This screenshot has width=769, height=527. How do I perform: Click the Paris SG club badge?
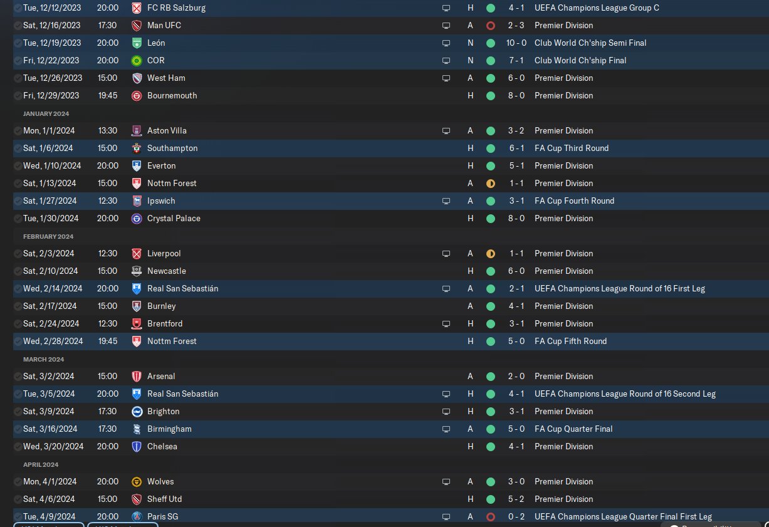137,517
